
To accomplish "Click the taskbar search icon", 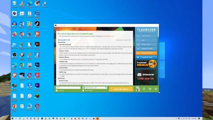I will point(16,119).
